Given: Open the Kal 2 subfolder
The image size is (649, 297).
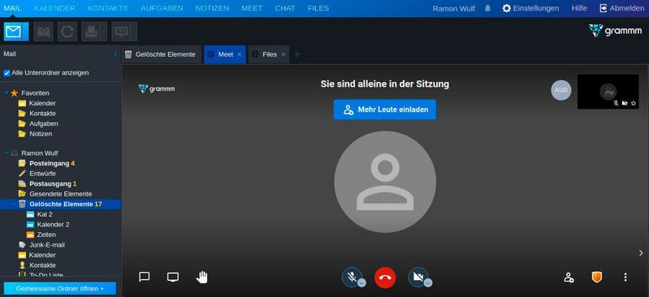Looking at the screenshot, I should pyautogui.click(x=45, y=214).
